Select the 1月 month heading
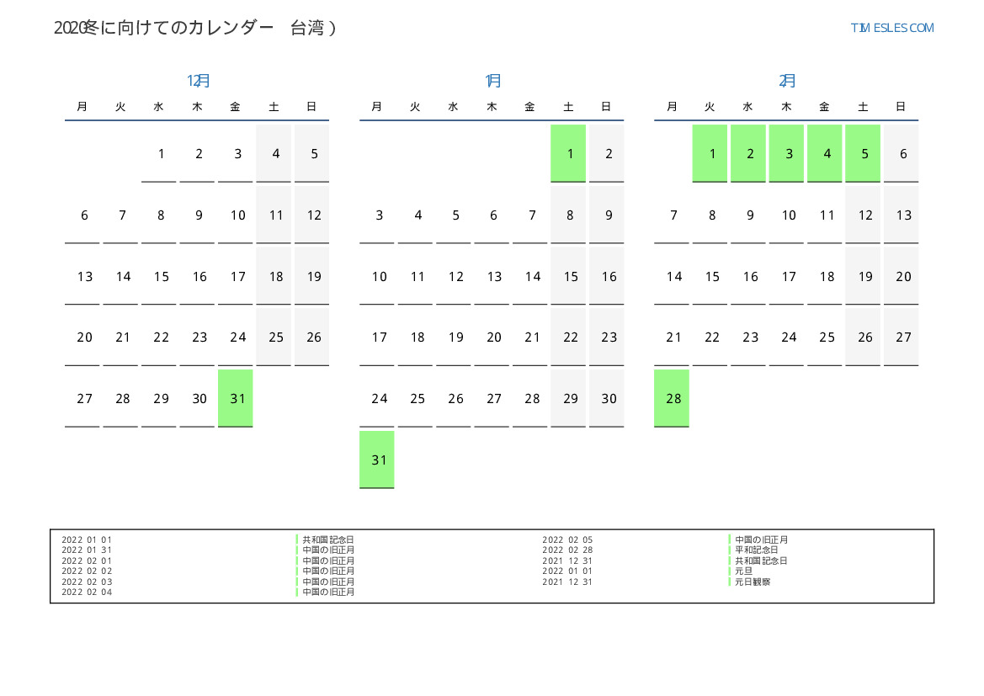This screenshot has width=984, height=696. pos(492,80)
